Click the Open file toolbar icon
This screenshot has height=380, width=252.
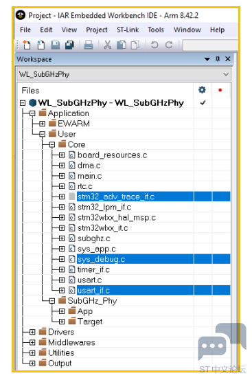41,45
